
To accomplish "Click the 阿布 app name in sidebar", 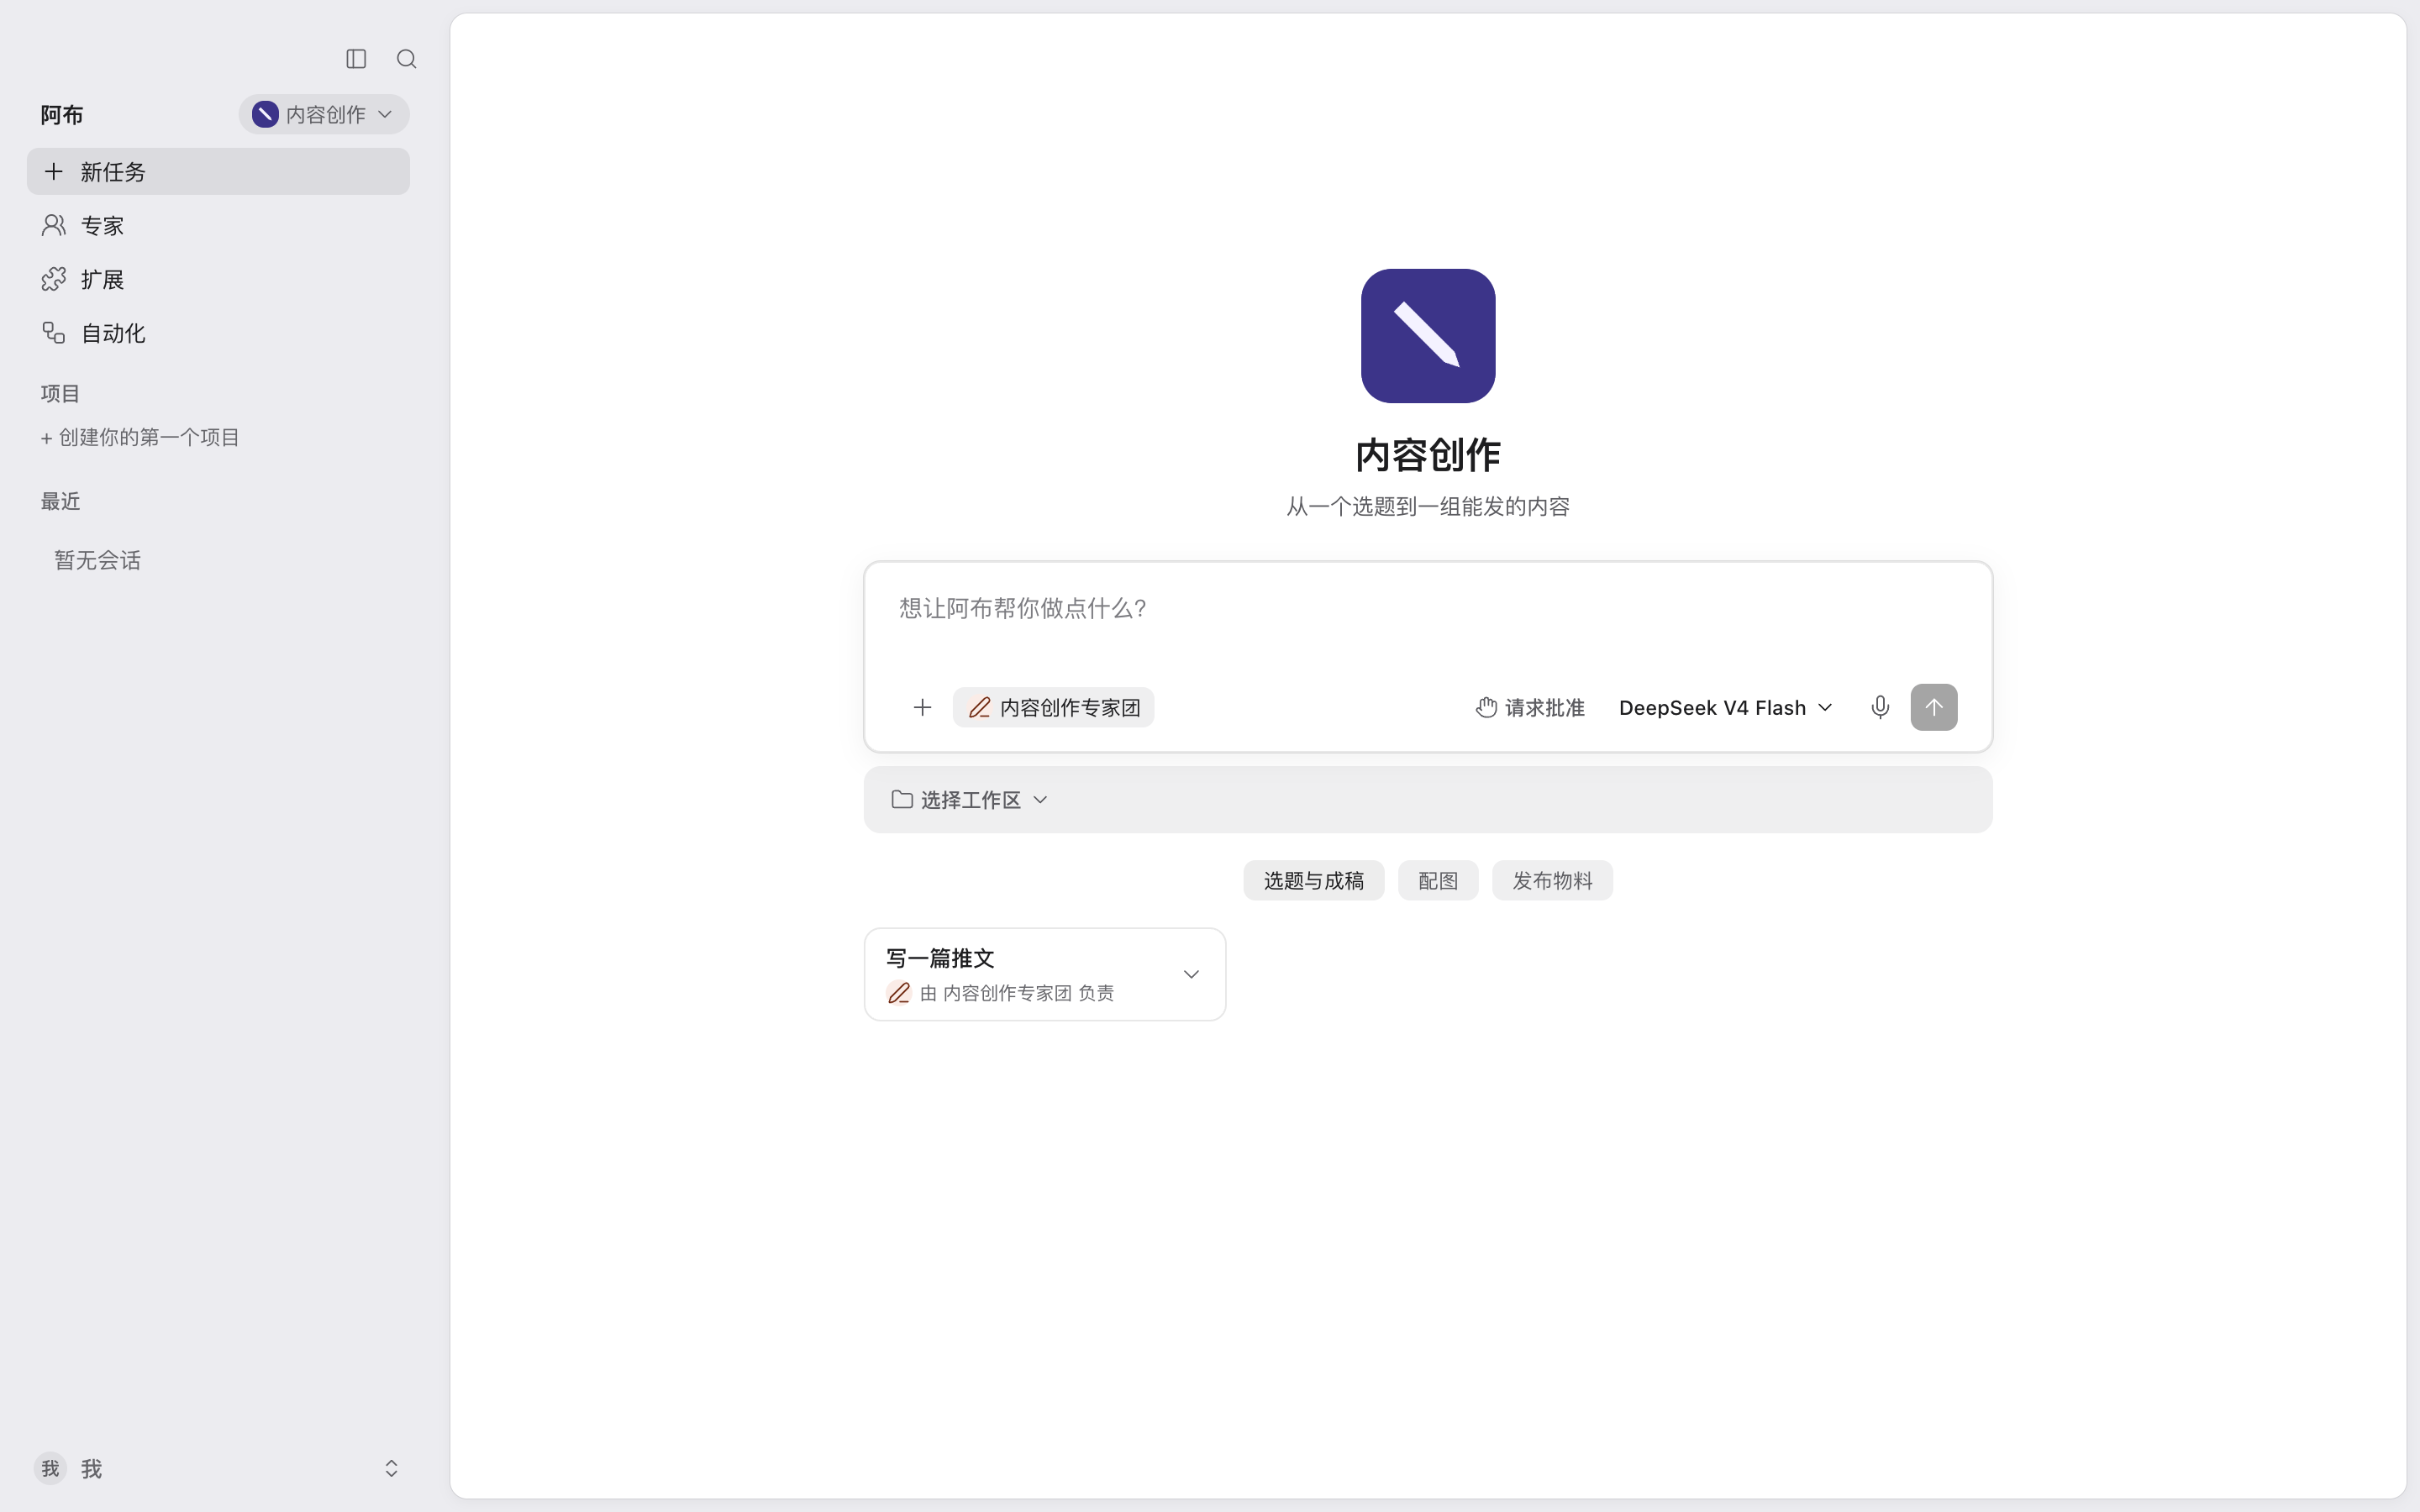I will pos(62,115).
